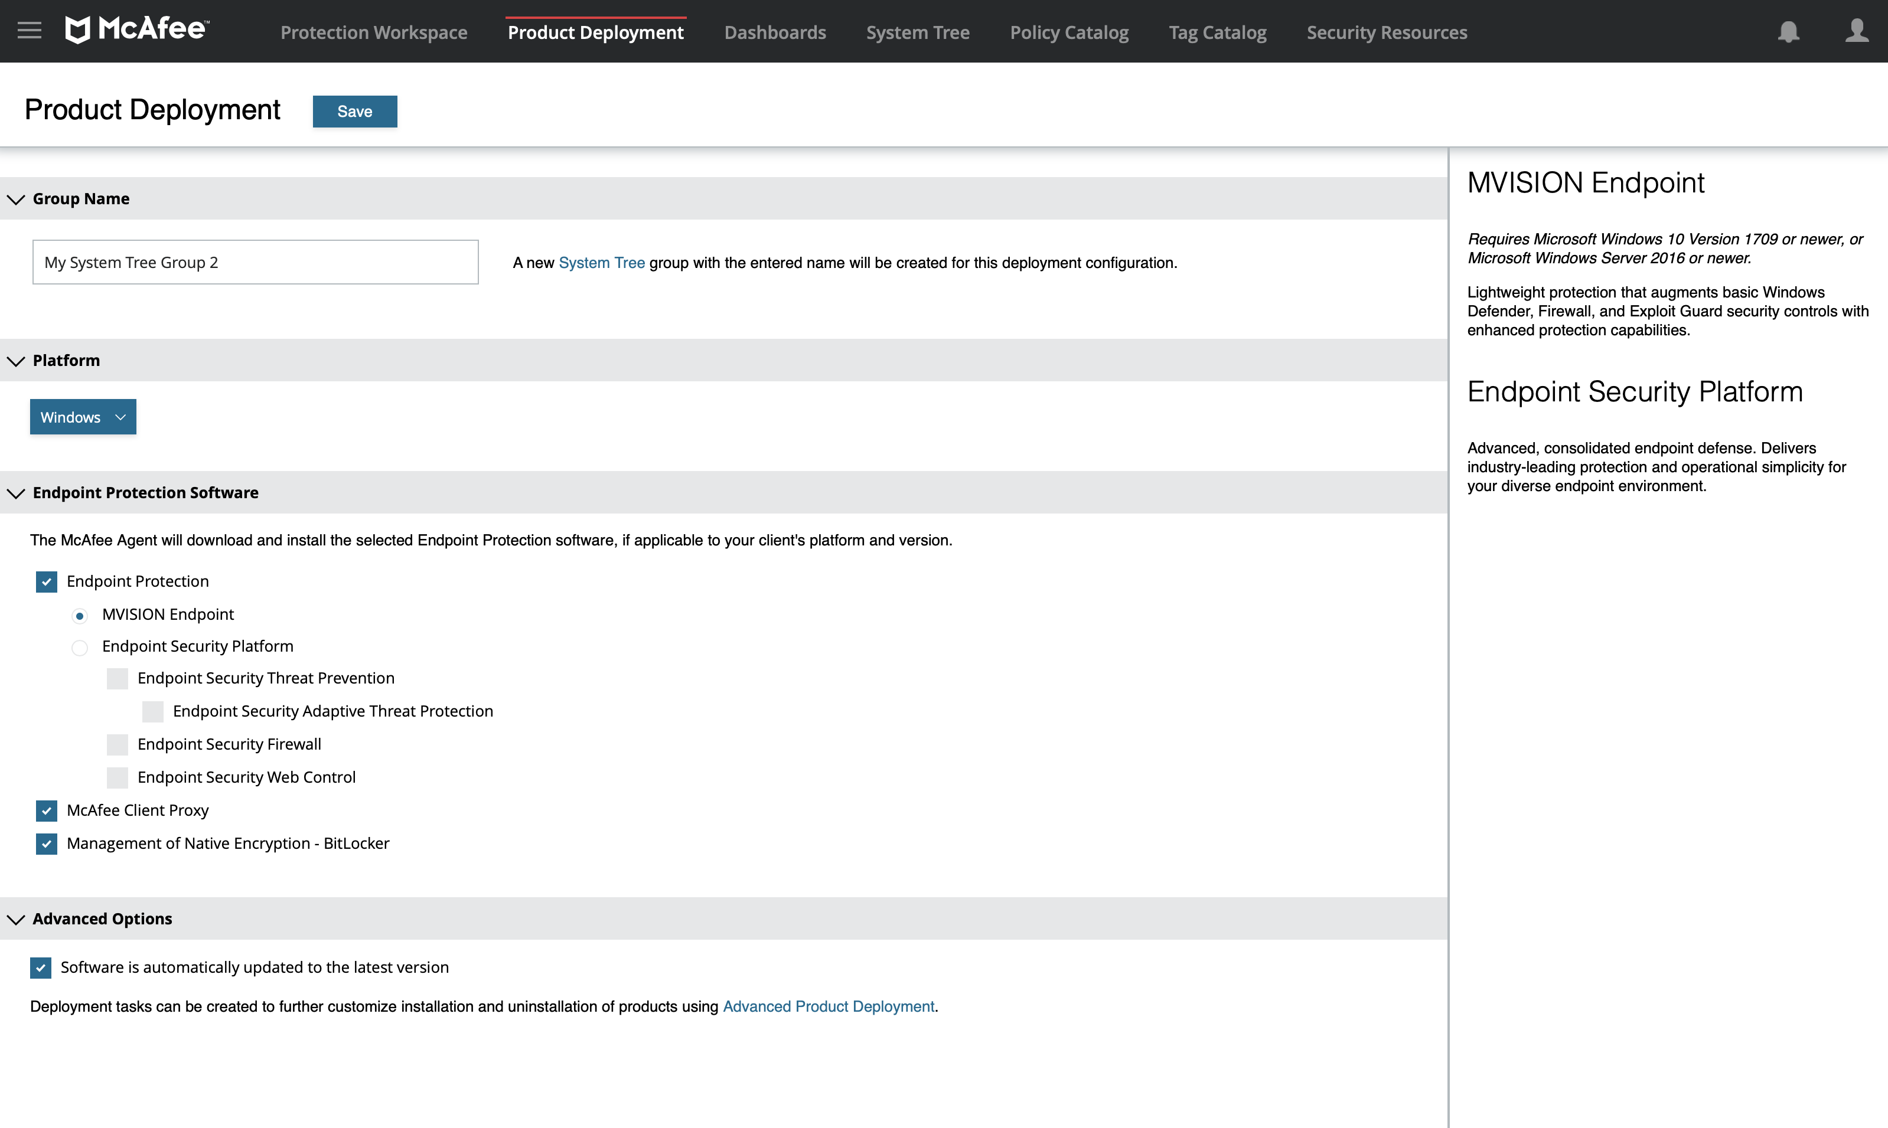Image resolution: width=1888 pixels, height=1128 pixels.
Task: Open the hamburger main menu
Action: click(29, 31)
